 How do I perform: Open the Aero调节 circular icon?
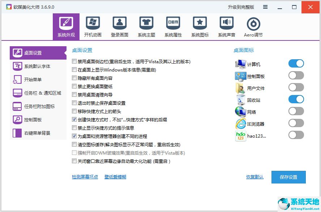point(253,24)
